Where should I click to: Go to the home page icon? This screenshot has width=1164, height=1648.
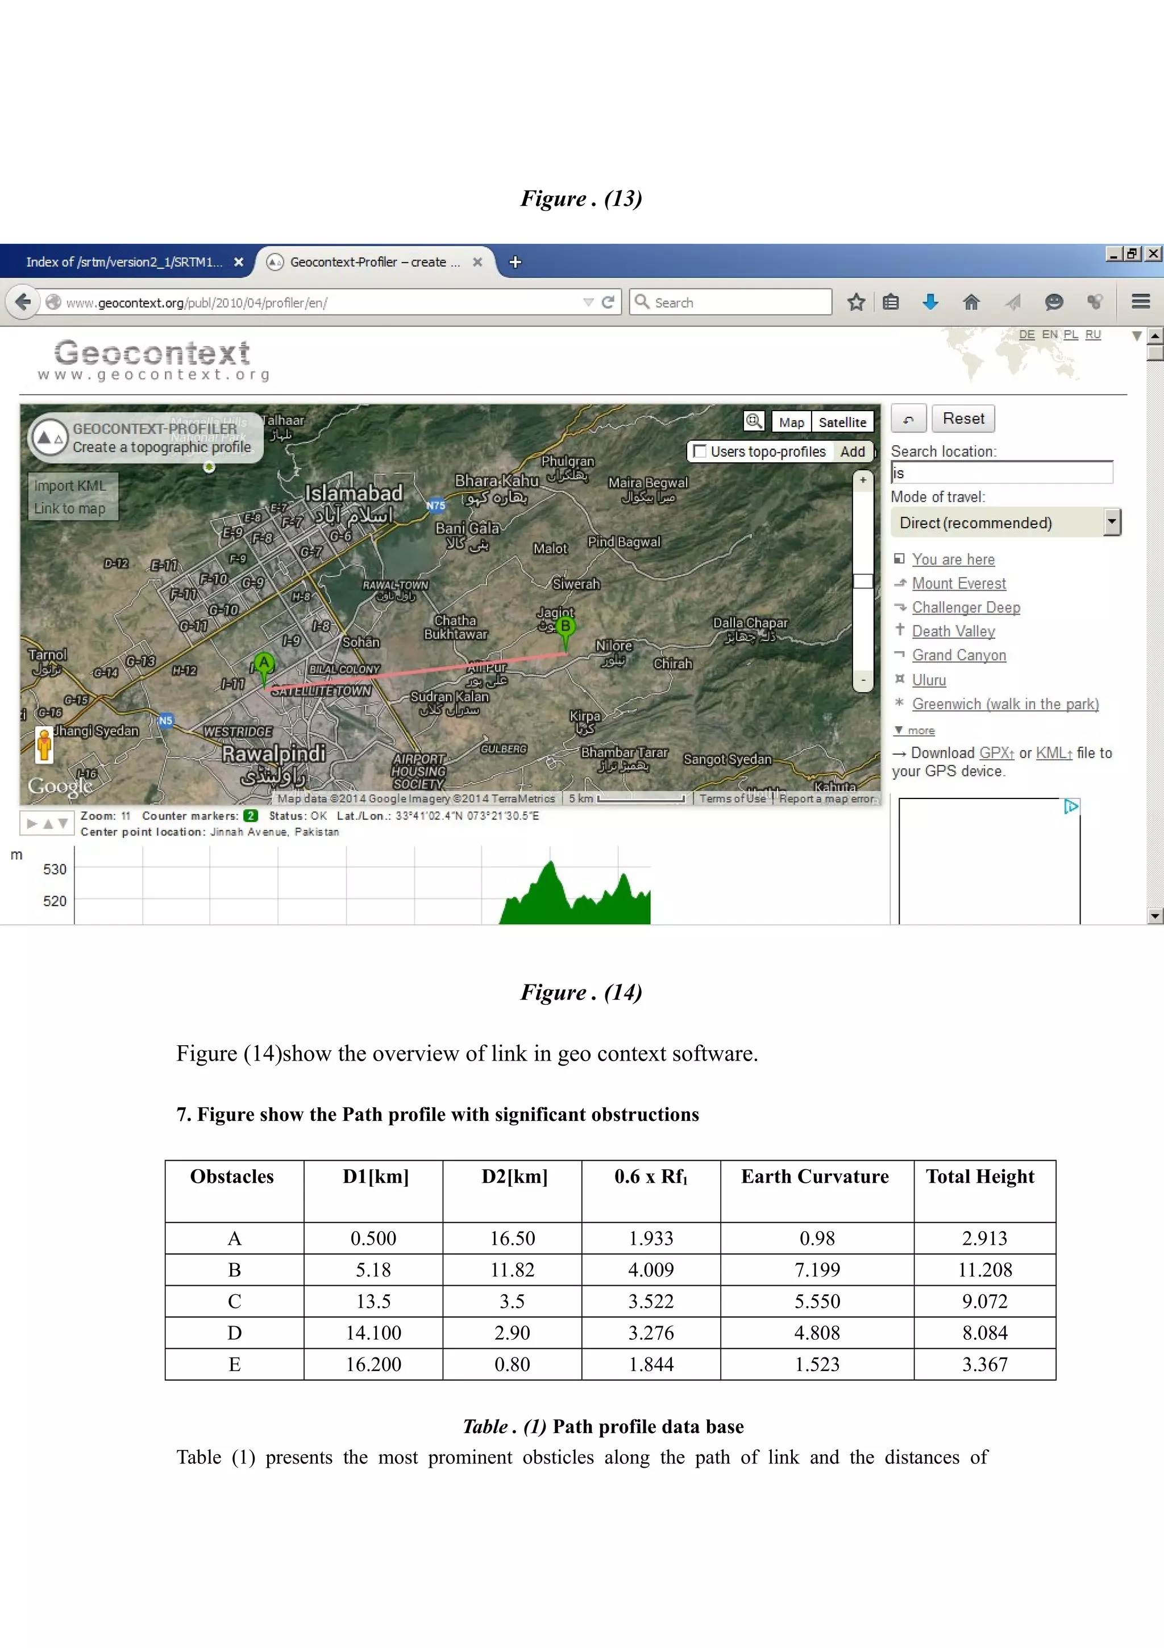pos(971,302)
